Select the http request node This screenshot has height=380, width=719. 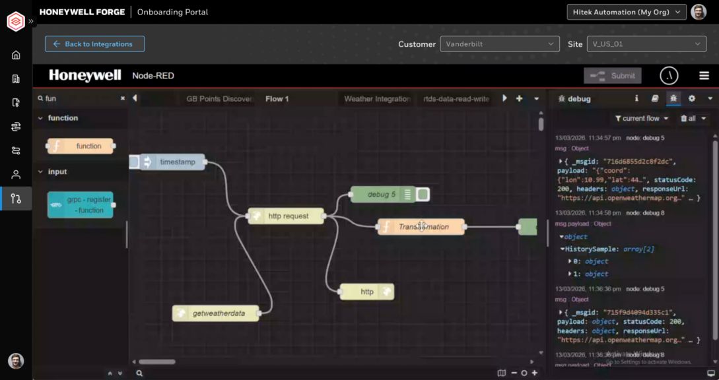pos(286,216)
